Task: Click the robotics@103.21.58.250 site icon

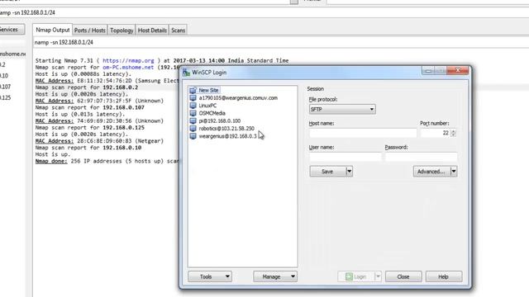Action: point(193,129)
